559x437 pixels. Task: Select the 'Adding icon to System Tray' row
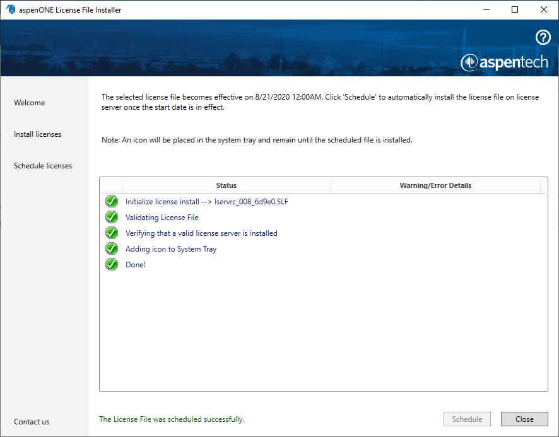tap(324, 248)
